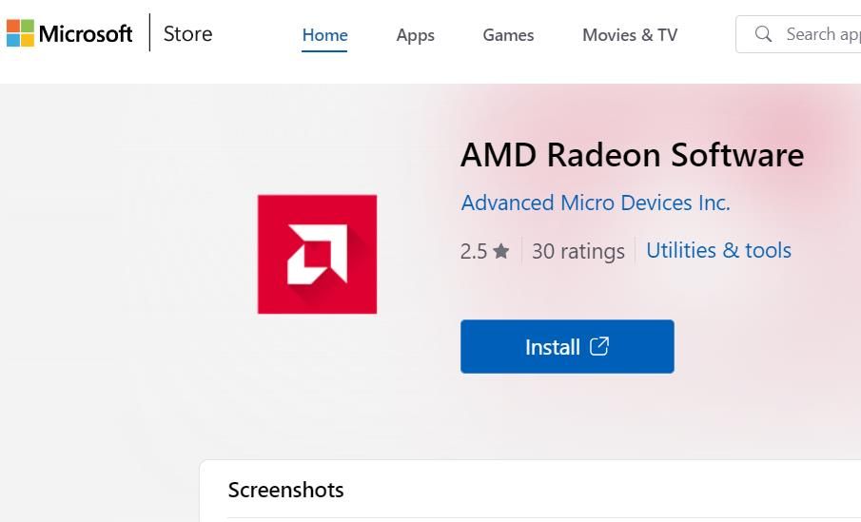Click the external-link icon on Install
Image resolution: width=861 pixels, height=522 pixels.
[x=599, y=346]
